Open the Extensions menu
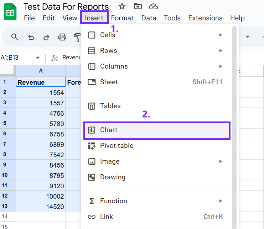264x229 pixels. (x=205, y=18)
